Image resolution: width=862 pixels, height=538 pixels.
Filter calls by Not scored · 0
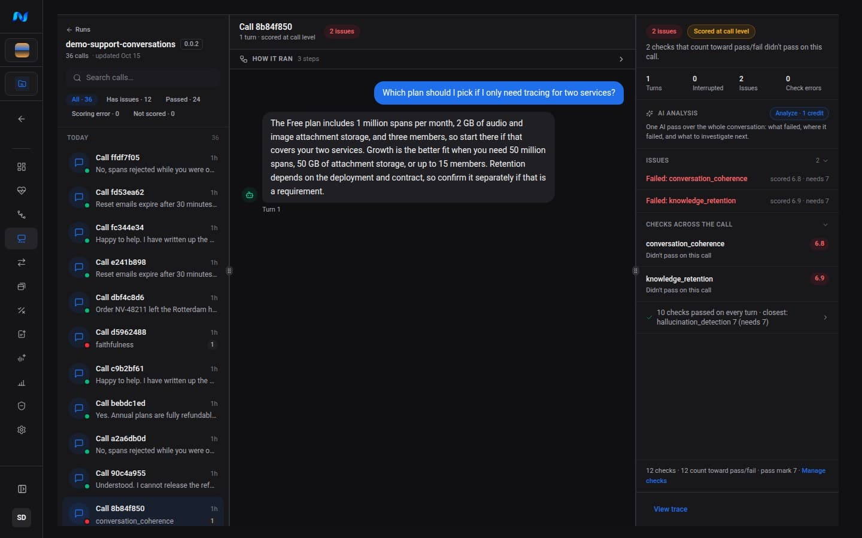pyautogui.click(x=154, y=114)
